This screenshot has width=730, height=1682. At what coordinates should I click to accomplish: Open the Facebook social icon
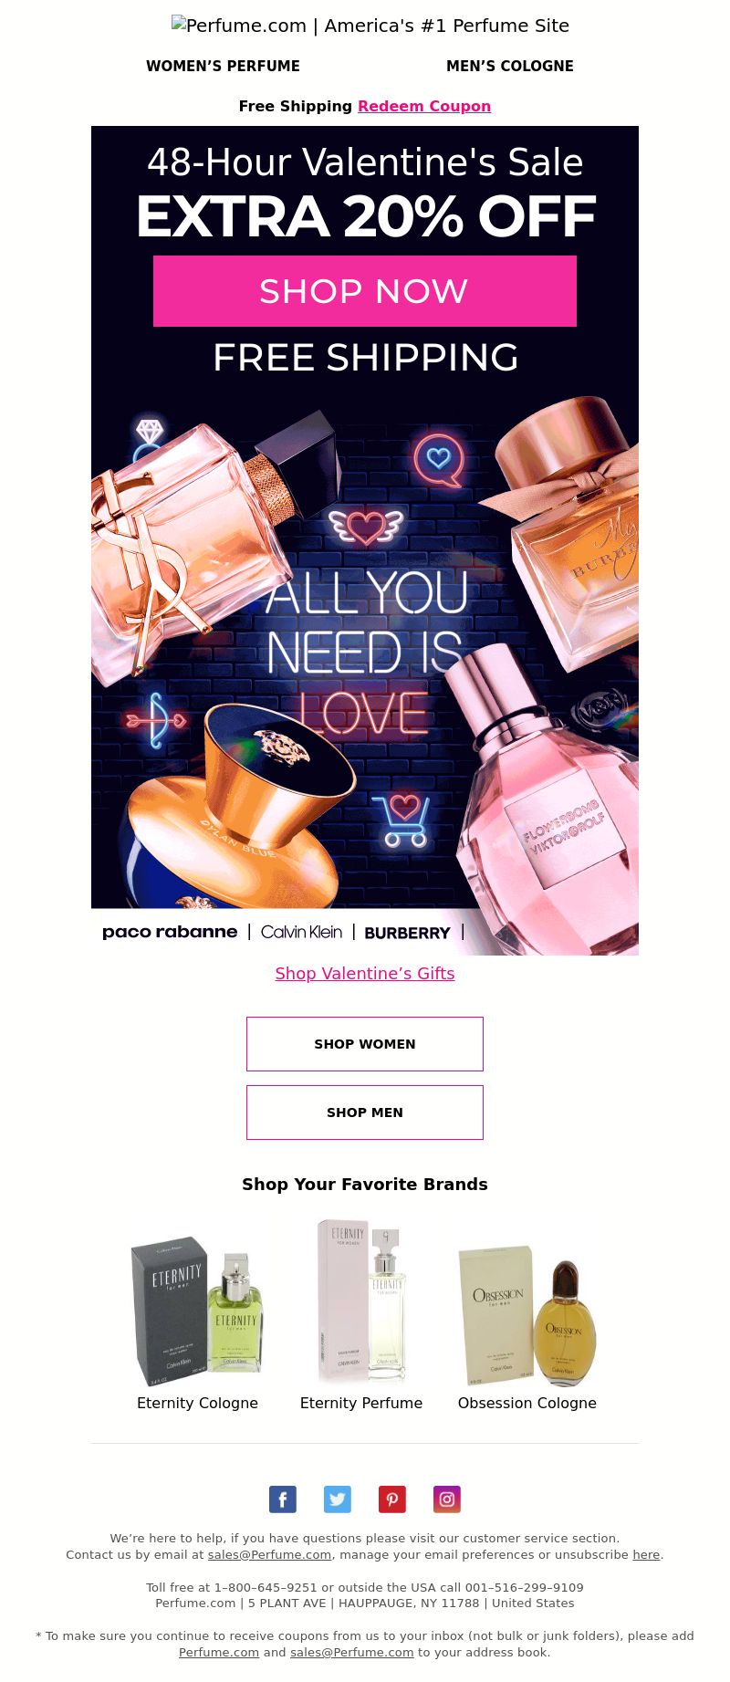pos(283,1499)
